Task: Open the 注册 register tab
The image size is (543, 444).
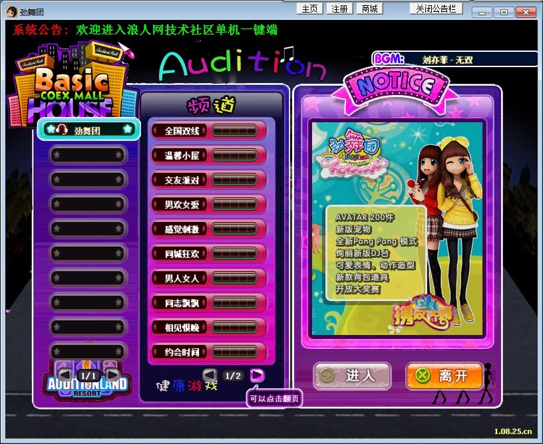Action: [x=339, y=9]
